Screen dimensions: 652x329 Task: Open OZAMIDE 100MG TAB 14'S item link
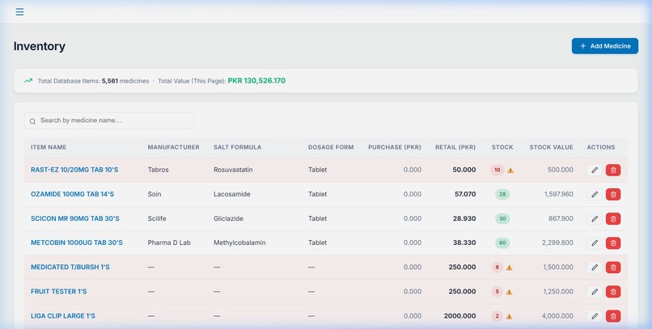72,194
